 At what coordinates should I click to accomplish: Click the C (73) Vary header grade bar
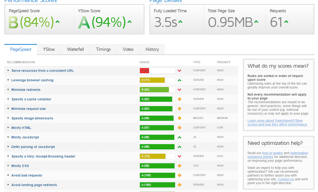153,156
